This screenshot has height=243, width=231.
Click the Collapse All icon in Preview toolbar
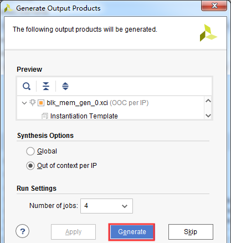pyautogui.click(x=46, y=86)
